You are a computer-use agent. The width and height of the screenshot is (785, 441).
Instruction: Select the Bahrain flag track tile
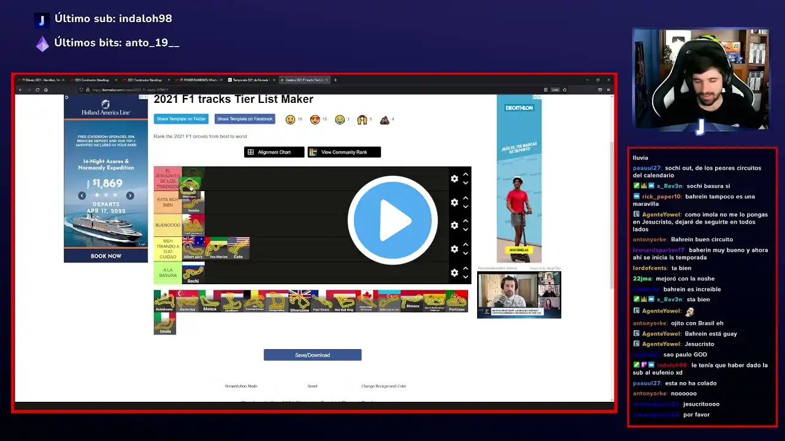(193, 225)
